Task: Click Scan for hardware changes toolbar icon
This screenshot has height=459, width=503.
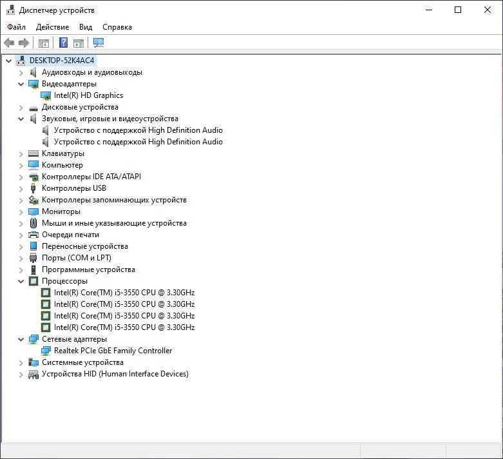Action: pos(98,43)
